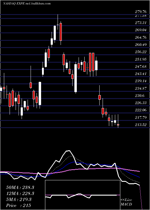Click the 12MA : 228.3 readout
This screenshot has height=210, width=150.
[x=20, y=193]
